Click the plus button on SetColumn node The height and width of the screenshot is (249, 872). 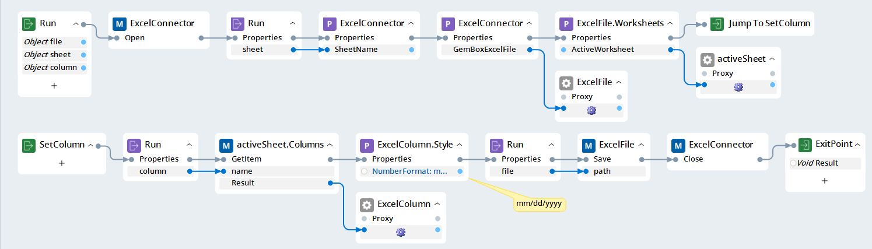click(x=62, y=163)
